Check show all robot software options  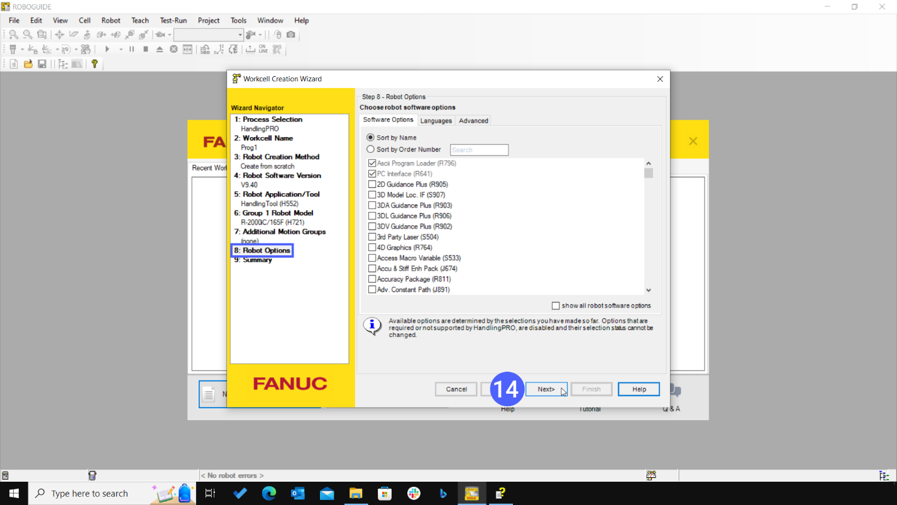click(556, 305)
